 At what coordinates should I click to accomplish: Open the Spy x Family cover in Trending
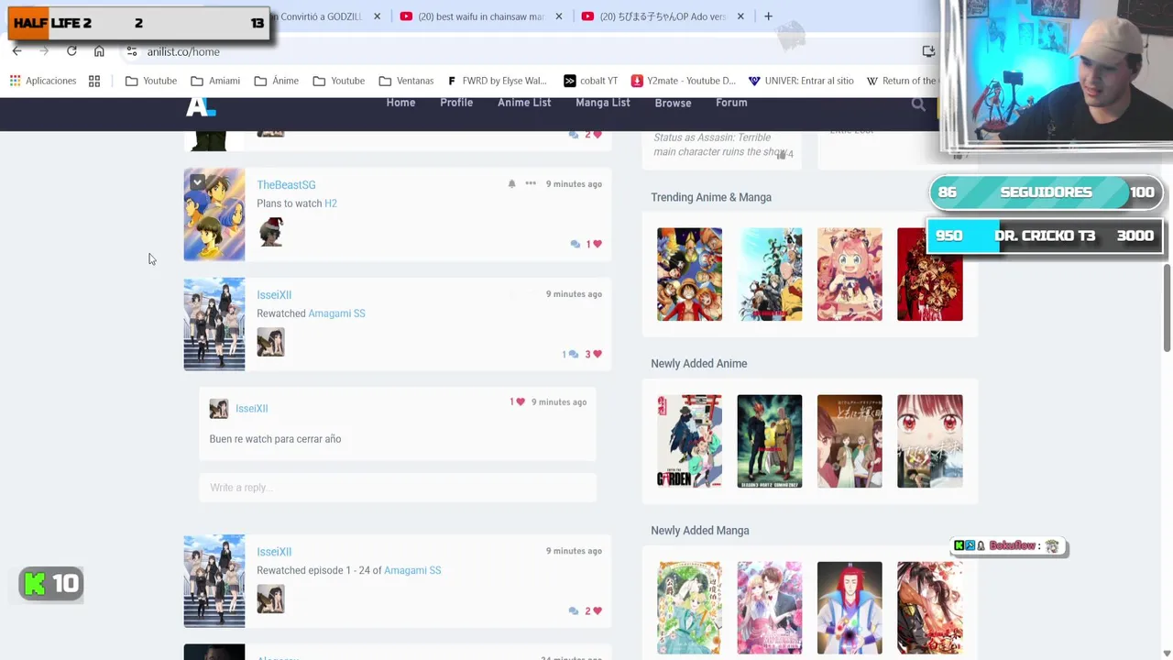(x=850, y=274)
